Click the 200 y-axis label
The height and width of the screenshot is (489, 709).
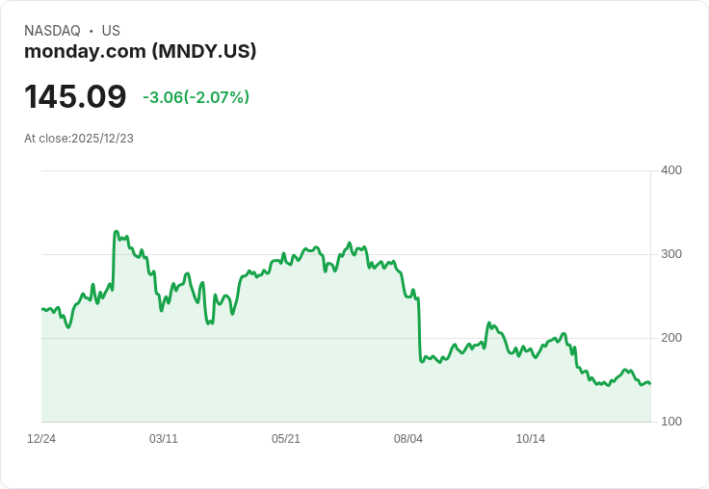(671, 338)
